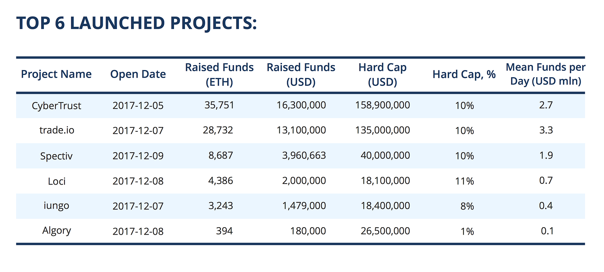Select the Hard Cap, % header
604x272 pixels.
tap(464, 74)
